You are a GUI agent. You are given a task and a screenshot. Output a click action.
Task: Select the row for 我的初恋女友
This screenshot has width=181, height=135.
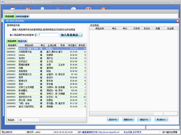[46, 97]
